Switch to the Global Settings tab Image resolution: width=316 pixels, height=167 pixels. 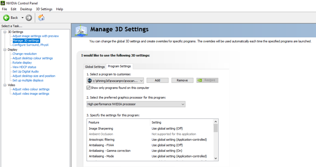[x=95, y=67]
